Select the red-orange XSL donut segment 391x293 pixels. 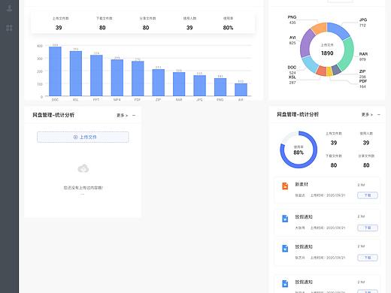pos(321,71)
